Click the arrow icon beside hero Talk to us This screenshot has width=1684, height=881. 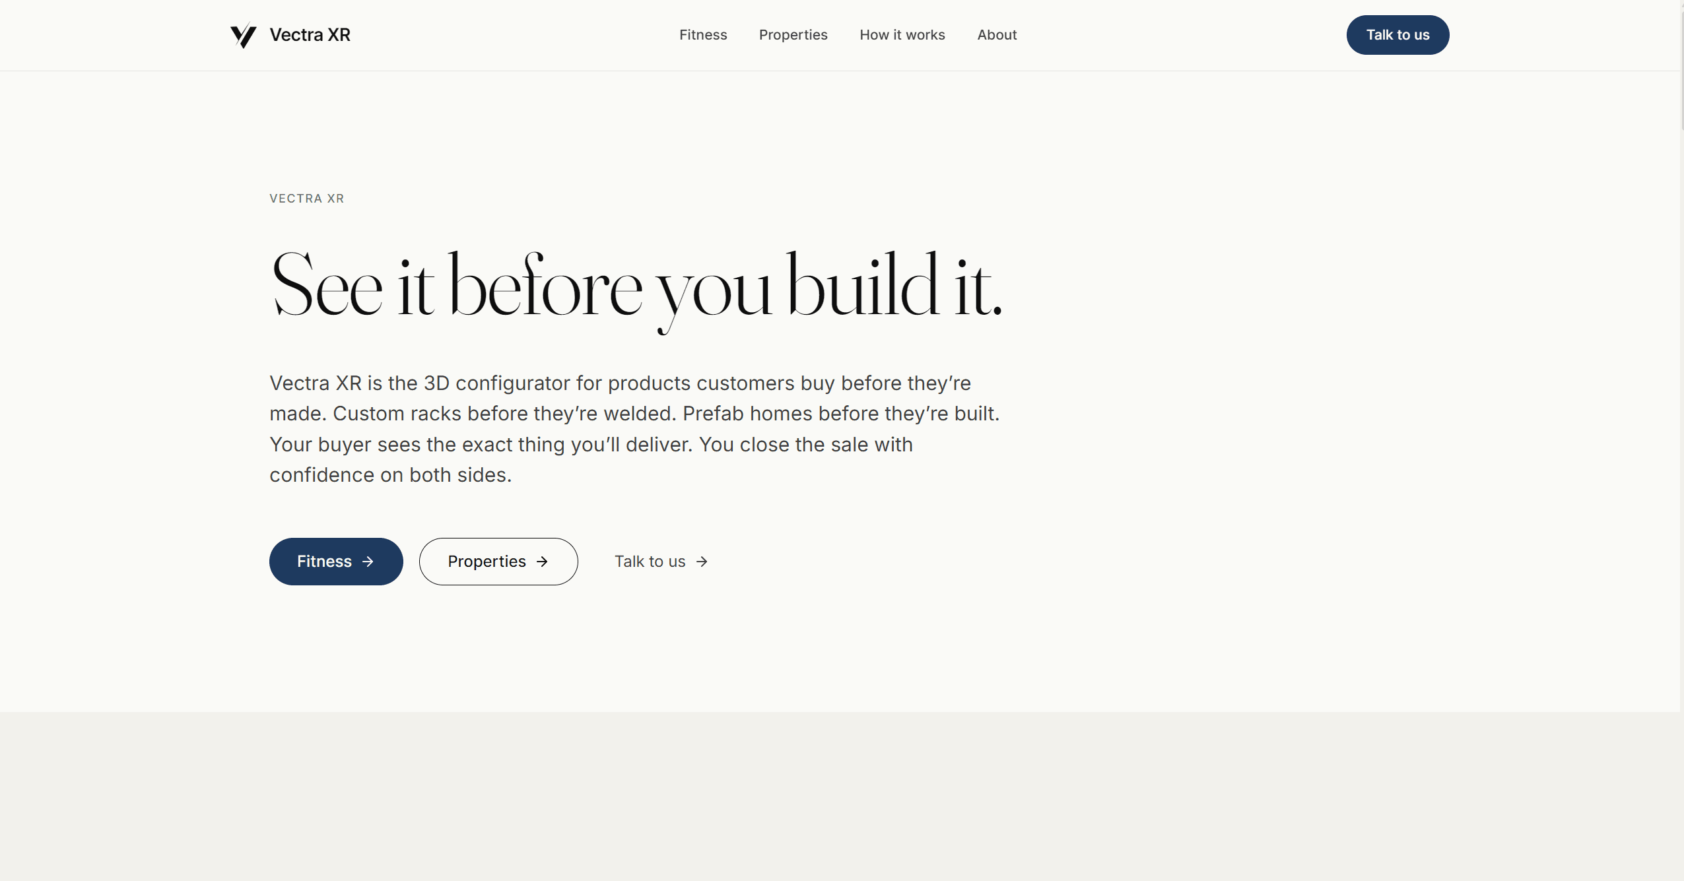click(702, 562)
